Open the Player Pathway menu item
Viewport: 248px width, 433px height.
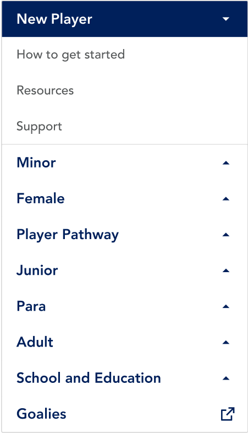(68, 235)
